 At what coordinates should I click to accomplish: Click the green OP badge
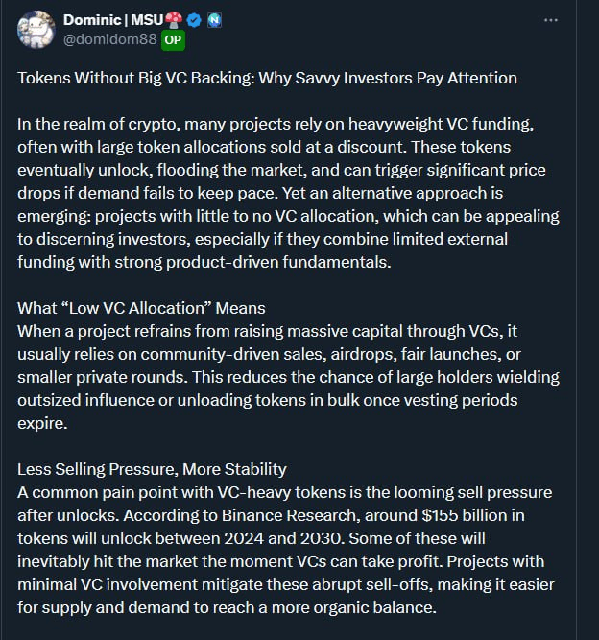click(x=173, y=40)
